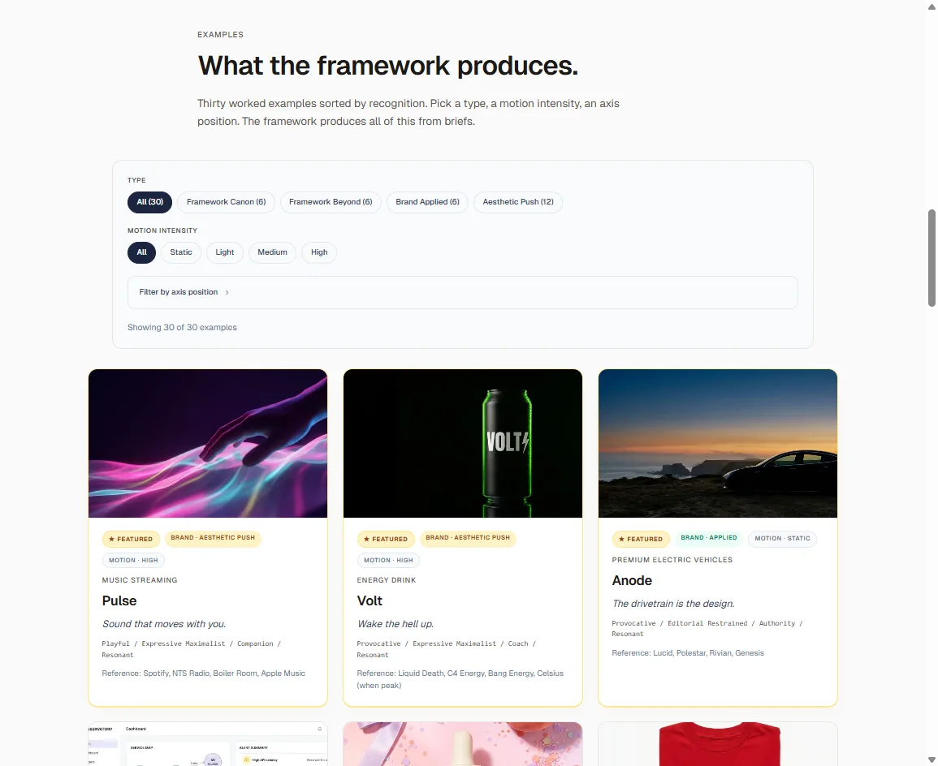
Task: Click the TYPE filter group label
Action: click(136, 180)
